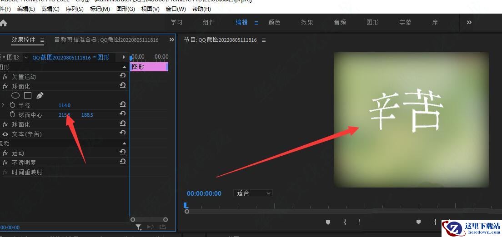Reset the 不透明度 effect

[x=123, y=162]
